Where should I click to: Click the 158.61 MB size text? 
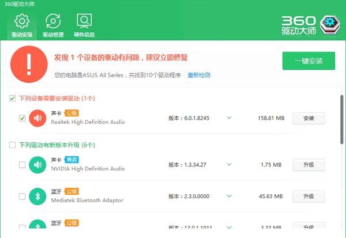coord(271,118)
